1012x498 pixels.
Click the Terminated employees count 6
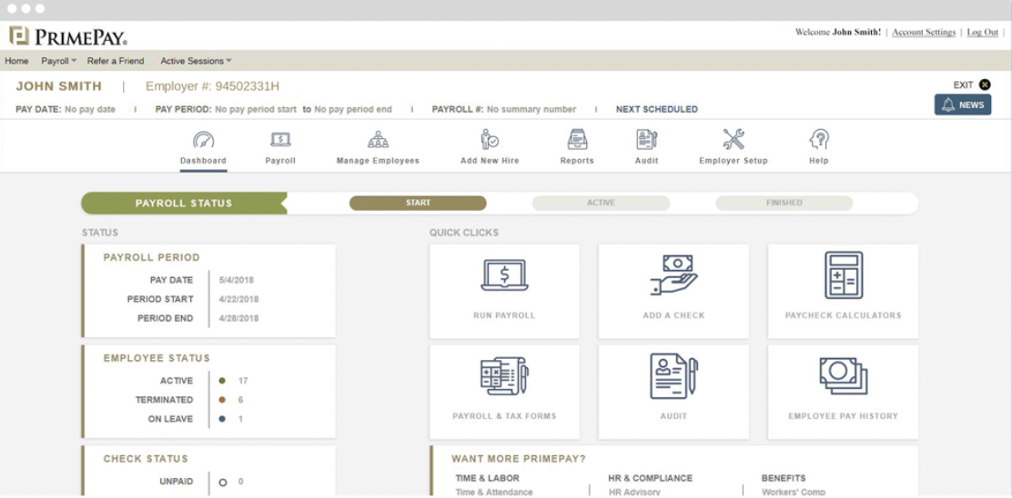coord(241,400)
